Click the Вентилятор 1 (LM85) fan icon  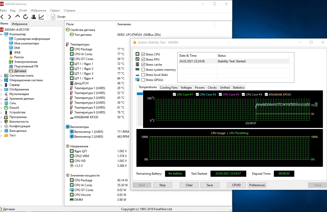pos(72,132)
